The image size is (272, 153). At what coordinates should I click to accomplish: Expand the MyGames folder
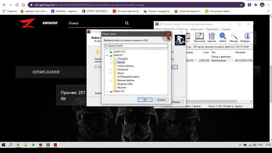111,70
